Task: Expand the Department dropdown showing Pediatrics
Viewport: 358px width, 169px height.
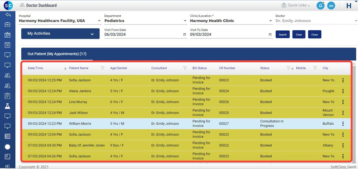Action: (185, 21)
